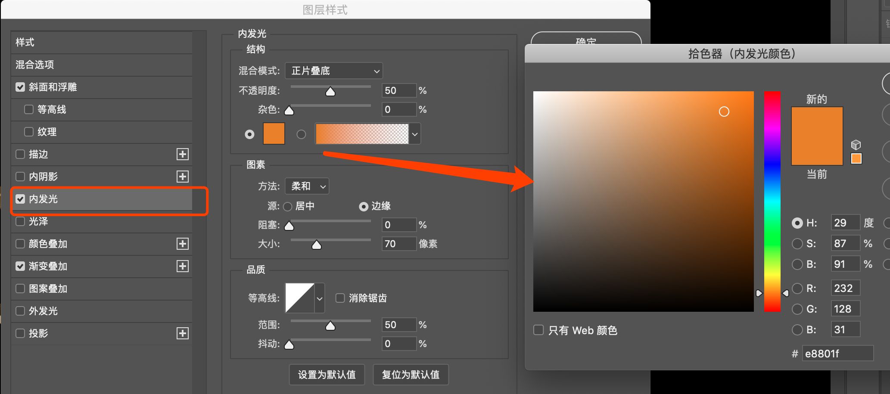This screenshot has height=394, width=890.
Task: Click the 大小 pixel value field
Action: [399, 244]
